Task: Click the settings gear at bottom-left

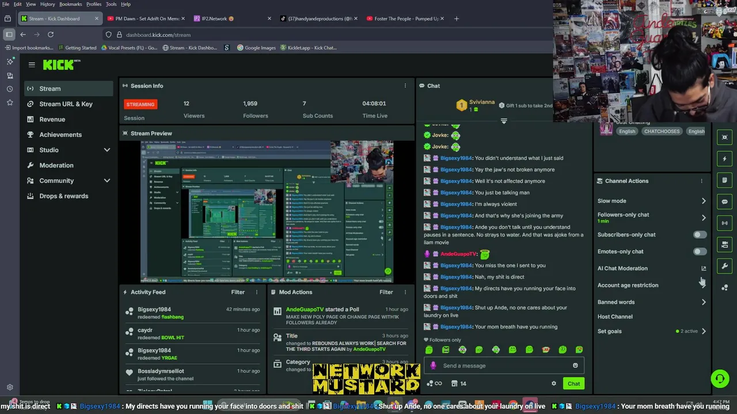Action: (10, 388)
